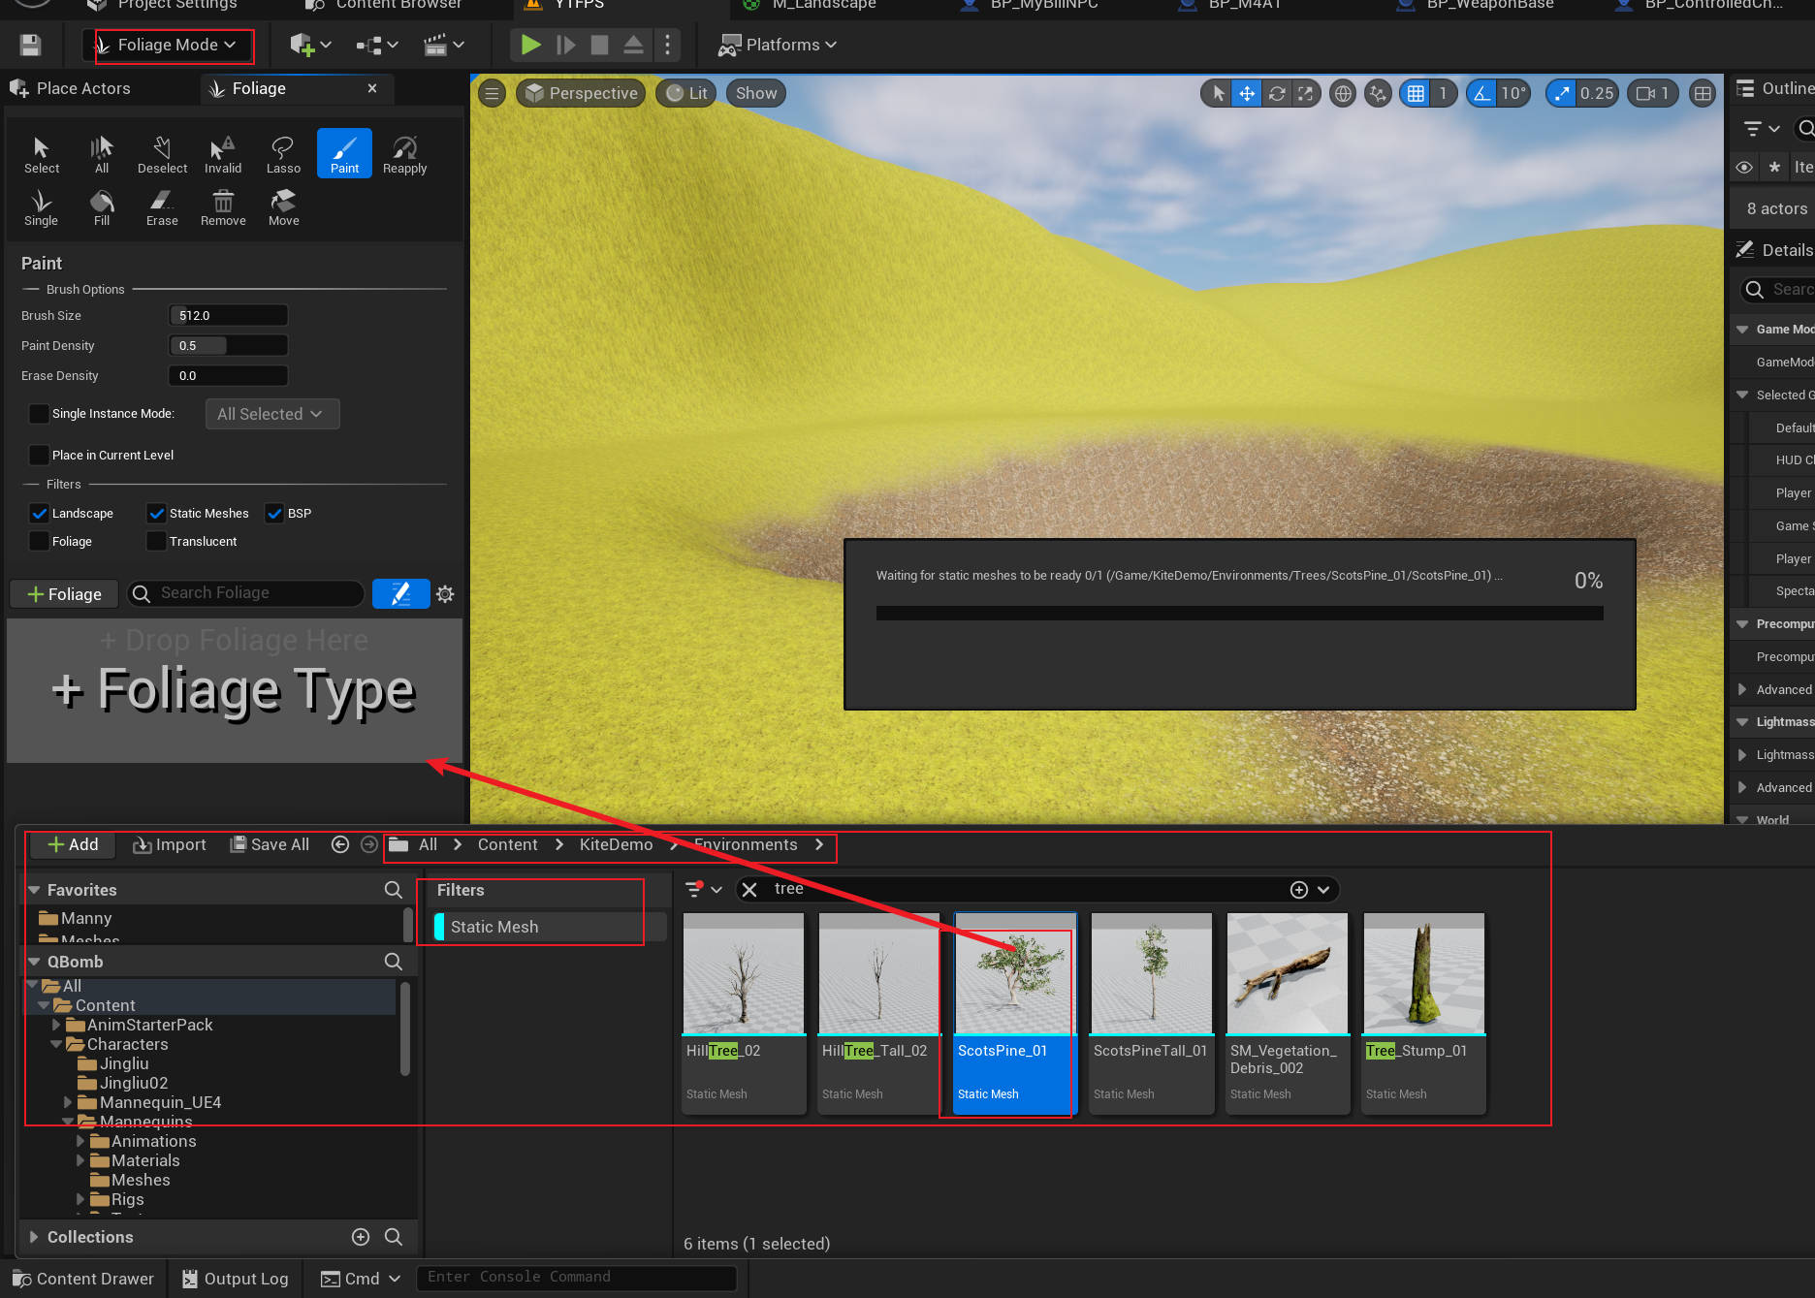Expand the Mannequin_UE4 folder
This screenshot has height=1298, width=1815.
pos(68,1102)
